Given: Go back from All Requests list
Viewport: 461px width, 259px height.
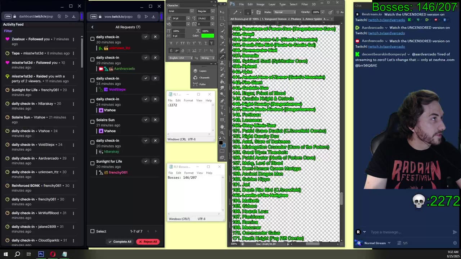Looking at the screenshot, I should (x=92, y=27).
